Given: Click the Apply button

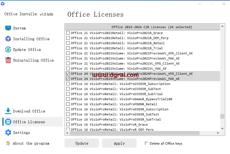Looking at the screenshot, I should click(119, 143).
